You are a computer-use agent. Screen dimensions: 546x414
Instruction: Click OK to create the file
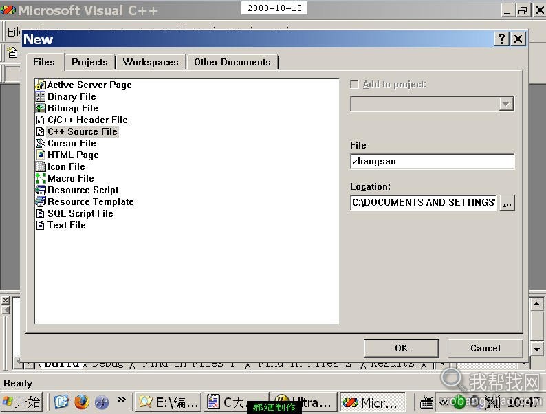point(401,348)
